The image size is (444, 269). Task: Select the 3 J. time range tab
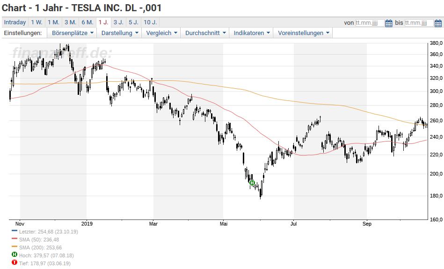(118, 22)
